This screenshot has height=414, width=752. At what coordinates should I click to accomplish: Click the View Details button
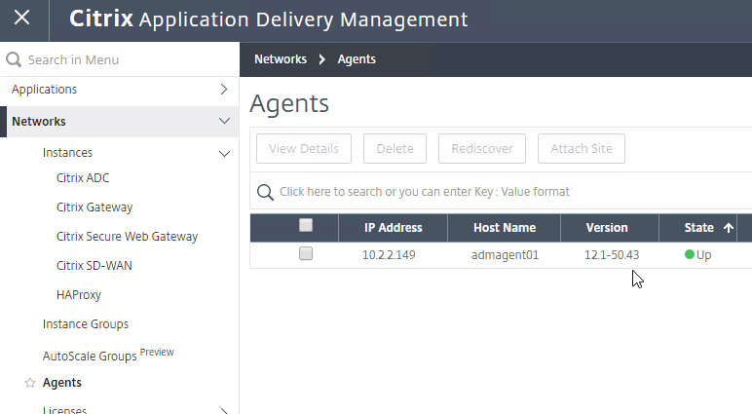(304, 149)
